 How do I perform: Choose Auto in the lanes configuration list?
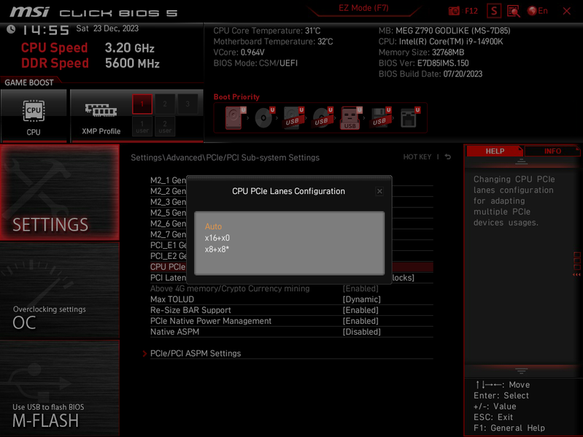coord(213,226)
